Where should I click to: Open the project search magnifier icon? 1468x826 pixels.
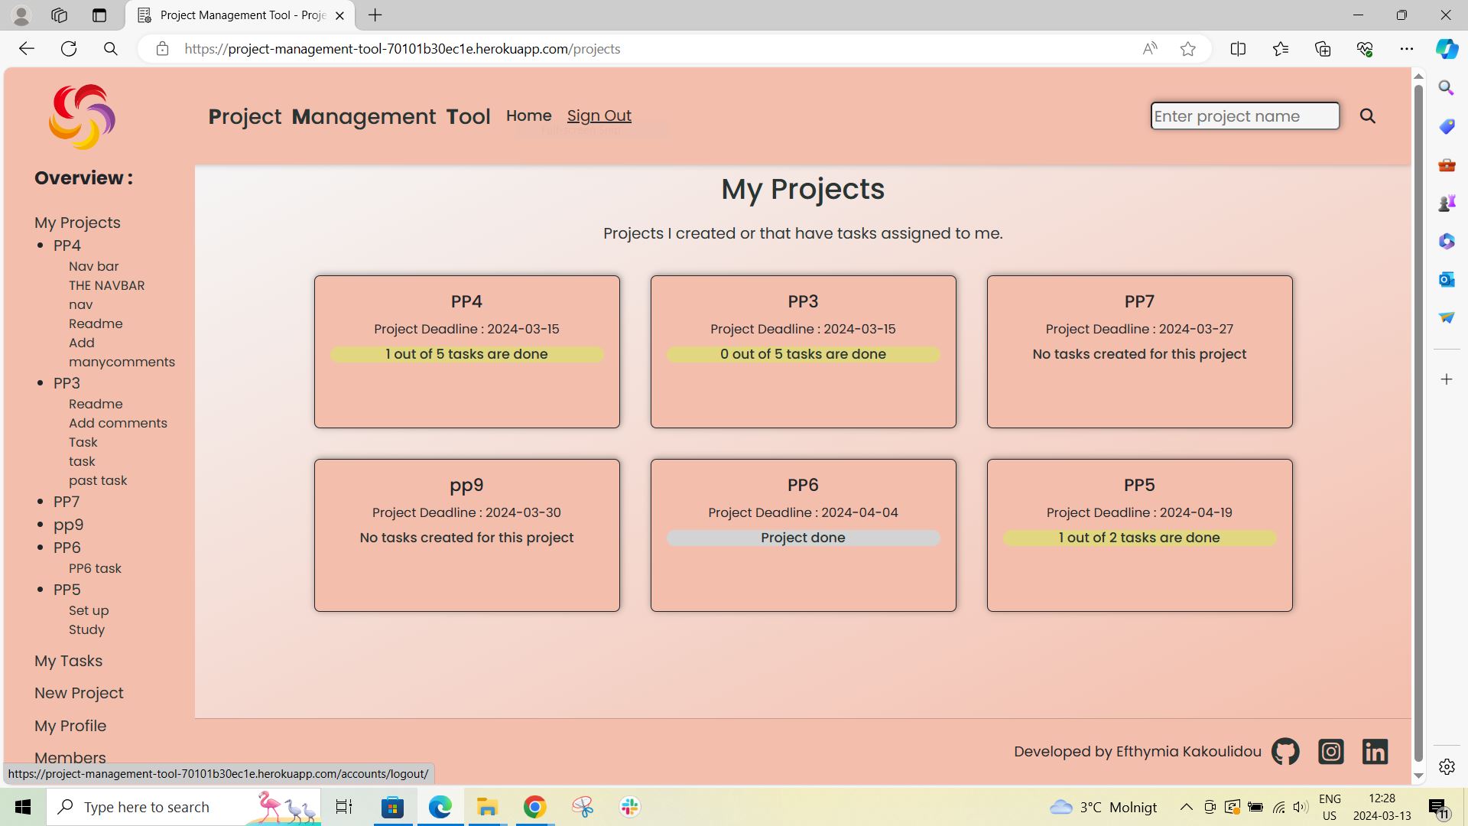(1368, 116)
